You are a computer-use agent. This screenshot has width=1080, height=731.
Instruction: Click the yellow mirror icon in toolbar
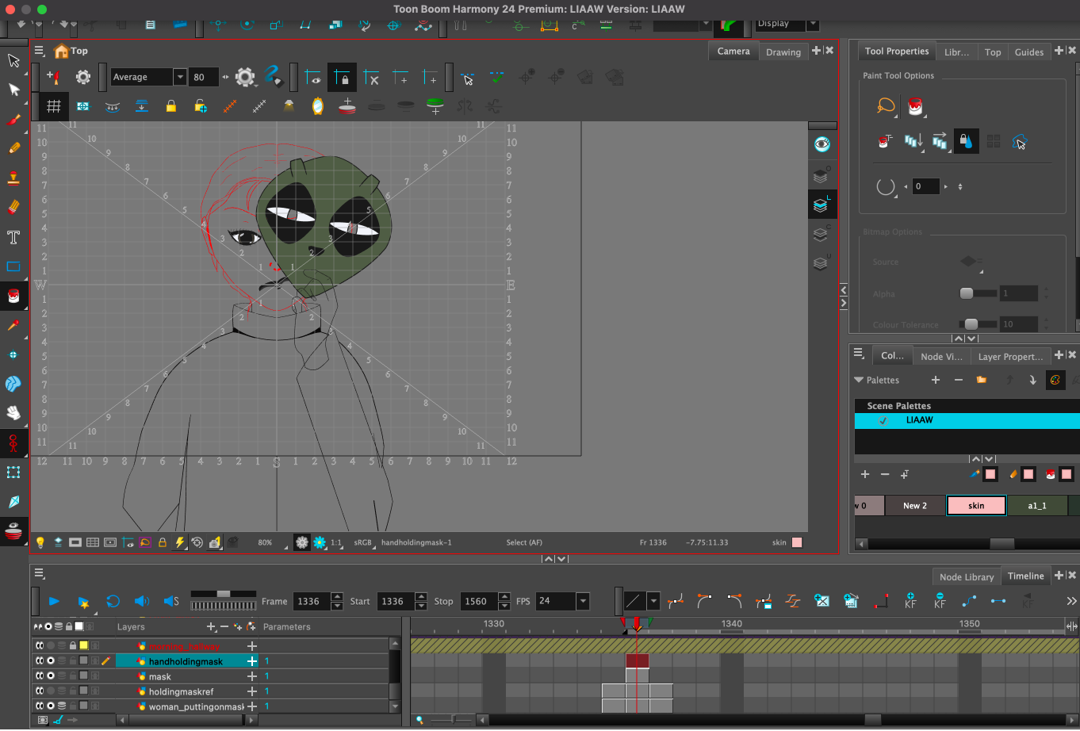[318, 105]
